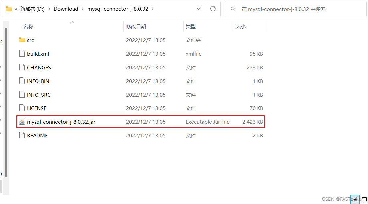Click the Executable Jar File type cell
The height and width of the screenshot is (204, 368).
pyautogui.click(x=208, y=122)
